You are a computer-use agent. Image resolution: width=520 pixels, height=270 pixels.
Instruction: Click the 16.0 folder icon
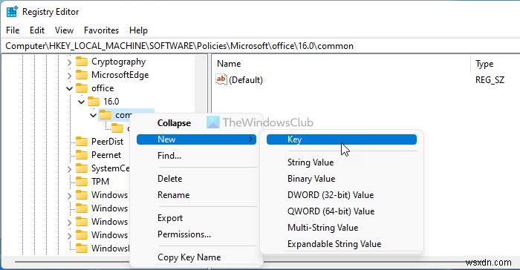click(x=94, y=102)
